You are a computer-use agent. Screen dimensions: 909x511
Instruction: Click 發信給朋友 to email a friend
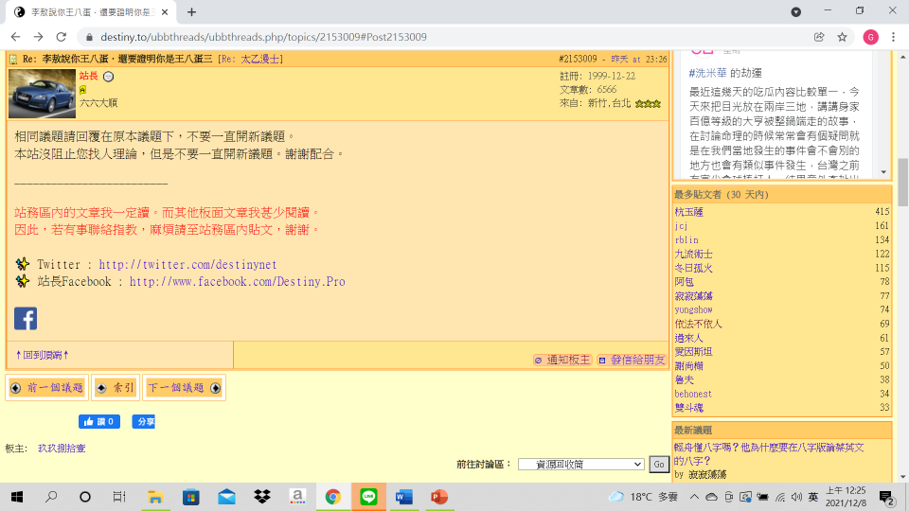632,360
